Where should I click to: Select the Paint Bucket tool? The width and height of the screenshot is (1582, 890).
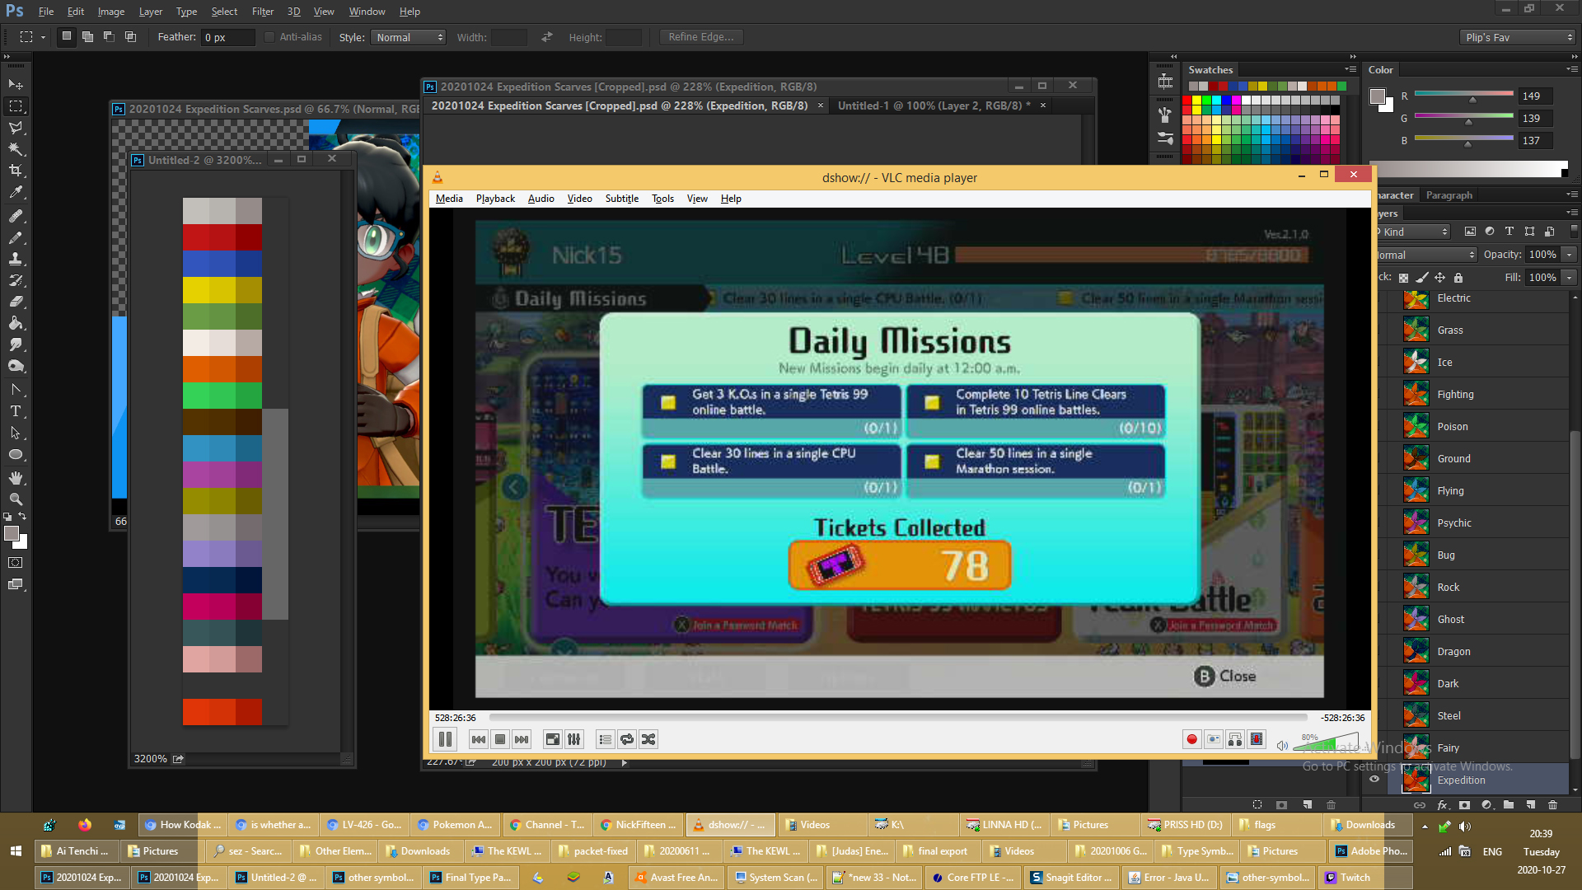coord(16,323)
